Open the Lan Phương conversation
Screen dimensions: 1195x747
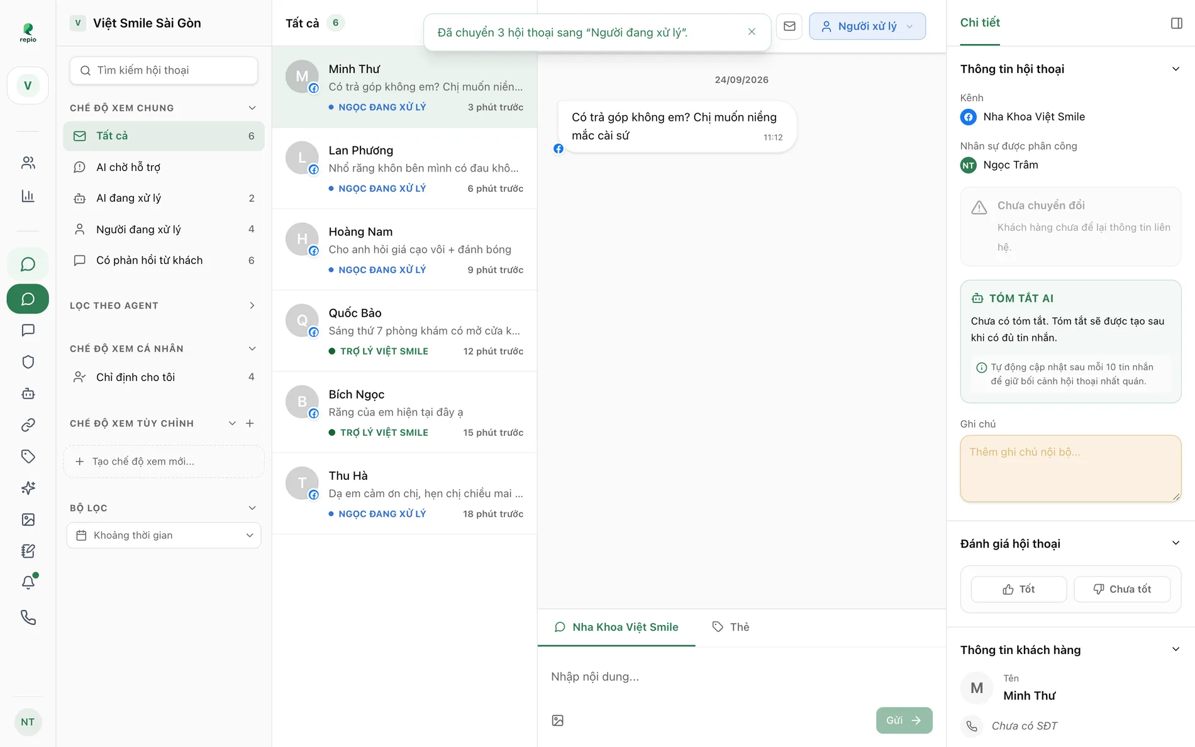pyautogui.click(x=404, y=169)
